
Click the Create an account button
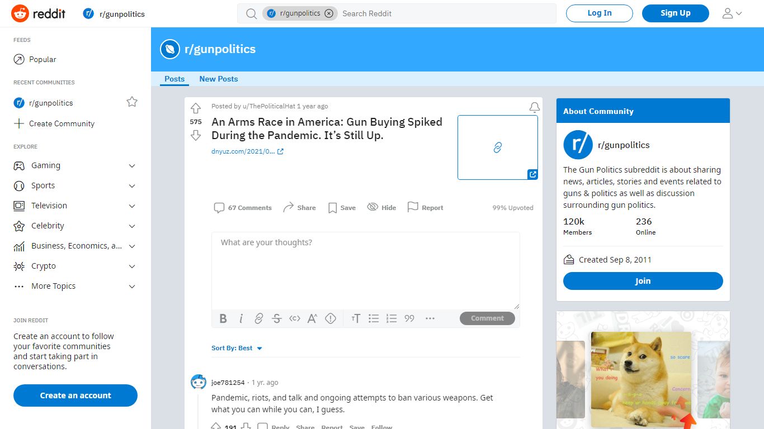(x=76, y=395)
